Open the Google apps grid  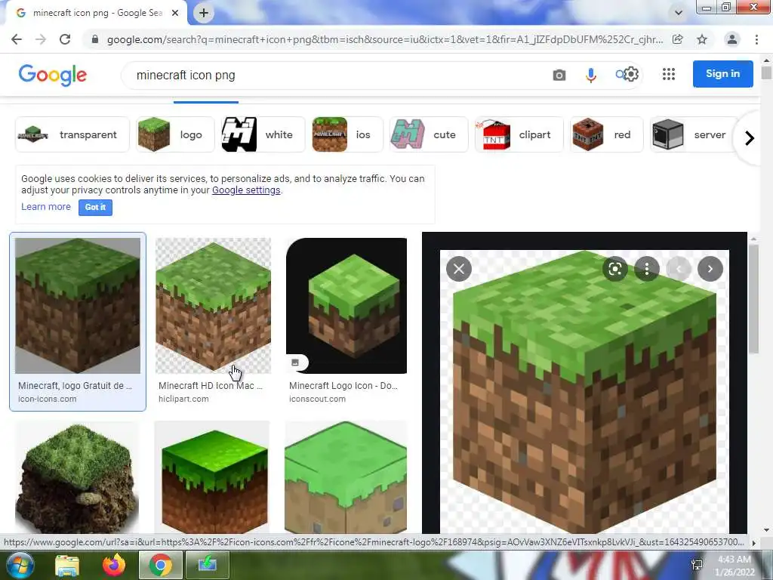(x=669, y=74)
